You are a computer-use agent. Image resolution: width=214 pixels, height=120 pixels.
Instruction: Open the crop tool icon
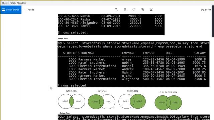151,10
